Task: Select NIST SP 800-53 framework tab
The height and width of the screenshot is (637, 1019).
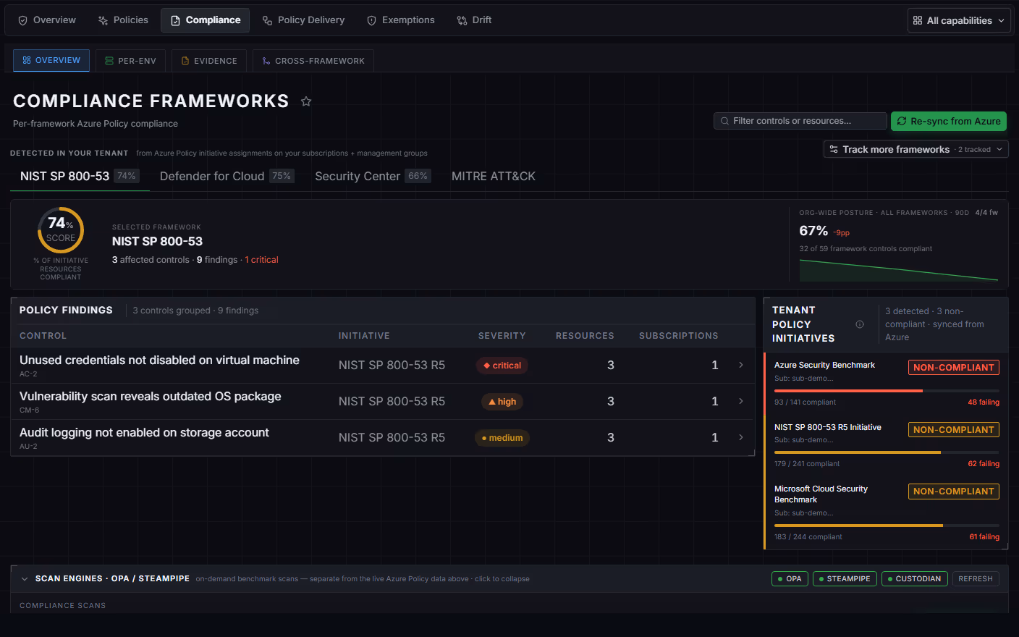Action: click(x=80, y=176)
